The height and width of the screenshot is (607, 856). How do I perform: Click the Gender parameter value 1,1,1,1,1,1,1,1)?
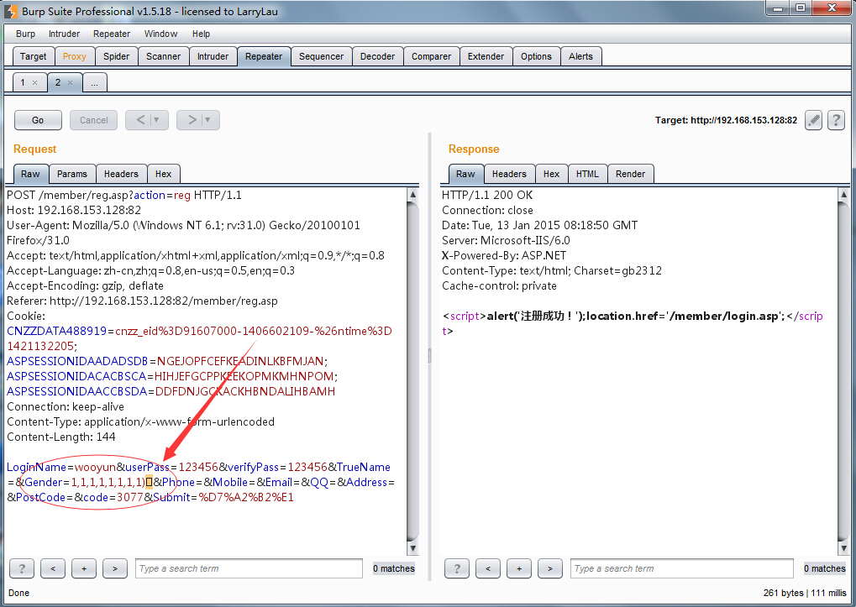pyautogui.click(x=108, y=482)
